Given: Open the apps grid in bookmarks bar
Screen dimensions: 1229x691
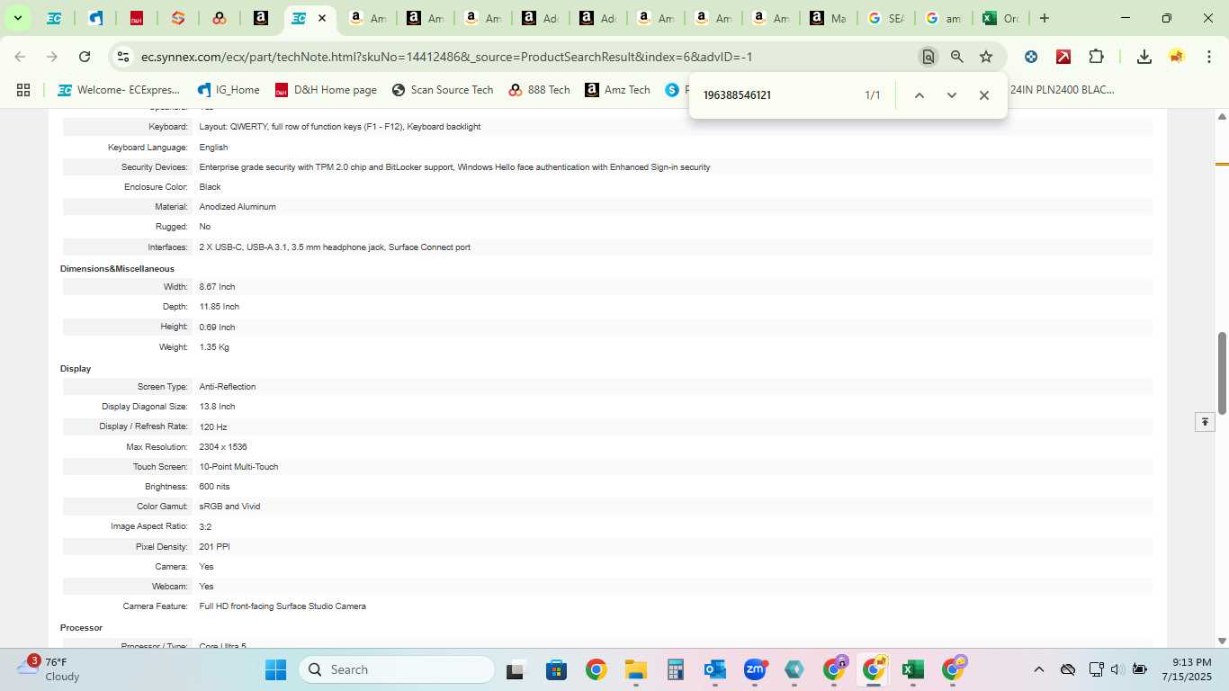Looking at the screenshot, I should [x=23, y=90].
